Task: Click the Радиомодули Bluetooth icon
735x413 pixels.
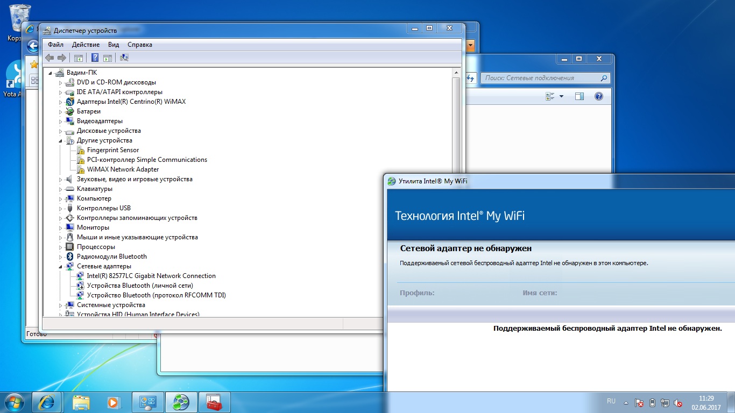Action: [69, 257]
